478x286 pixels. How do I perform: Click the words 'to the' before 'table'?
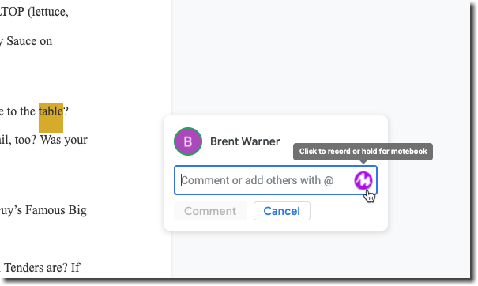pos(21,111)
